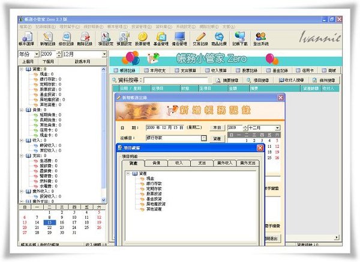The height and width of the screenshot is (262, 360).
Task: Select 負債 tab in 項目瀏覽 dialog
Action: point(156,163)
